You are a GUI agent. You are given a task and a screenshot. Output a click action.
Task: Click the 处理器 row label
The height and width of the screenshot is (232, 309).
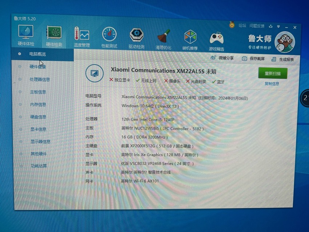tap(92, 119)
